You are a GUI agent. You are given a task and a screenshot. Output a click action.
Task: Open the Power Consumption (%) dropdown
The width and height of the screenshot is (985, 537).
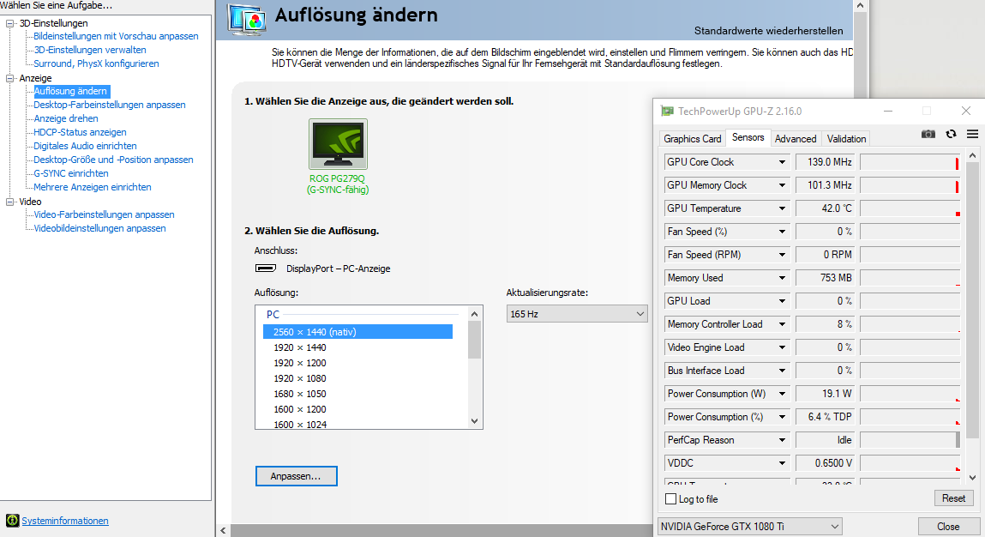[782, 417]
